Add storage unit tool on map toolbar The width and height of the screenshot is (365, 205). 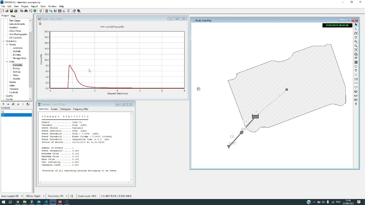[356, 79]
